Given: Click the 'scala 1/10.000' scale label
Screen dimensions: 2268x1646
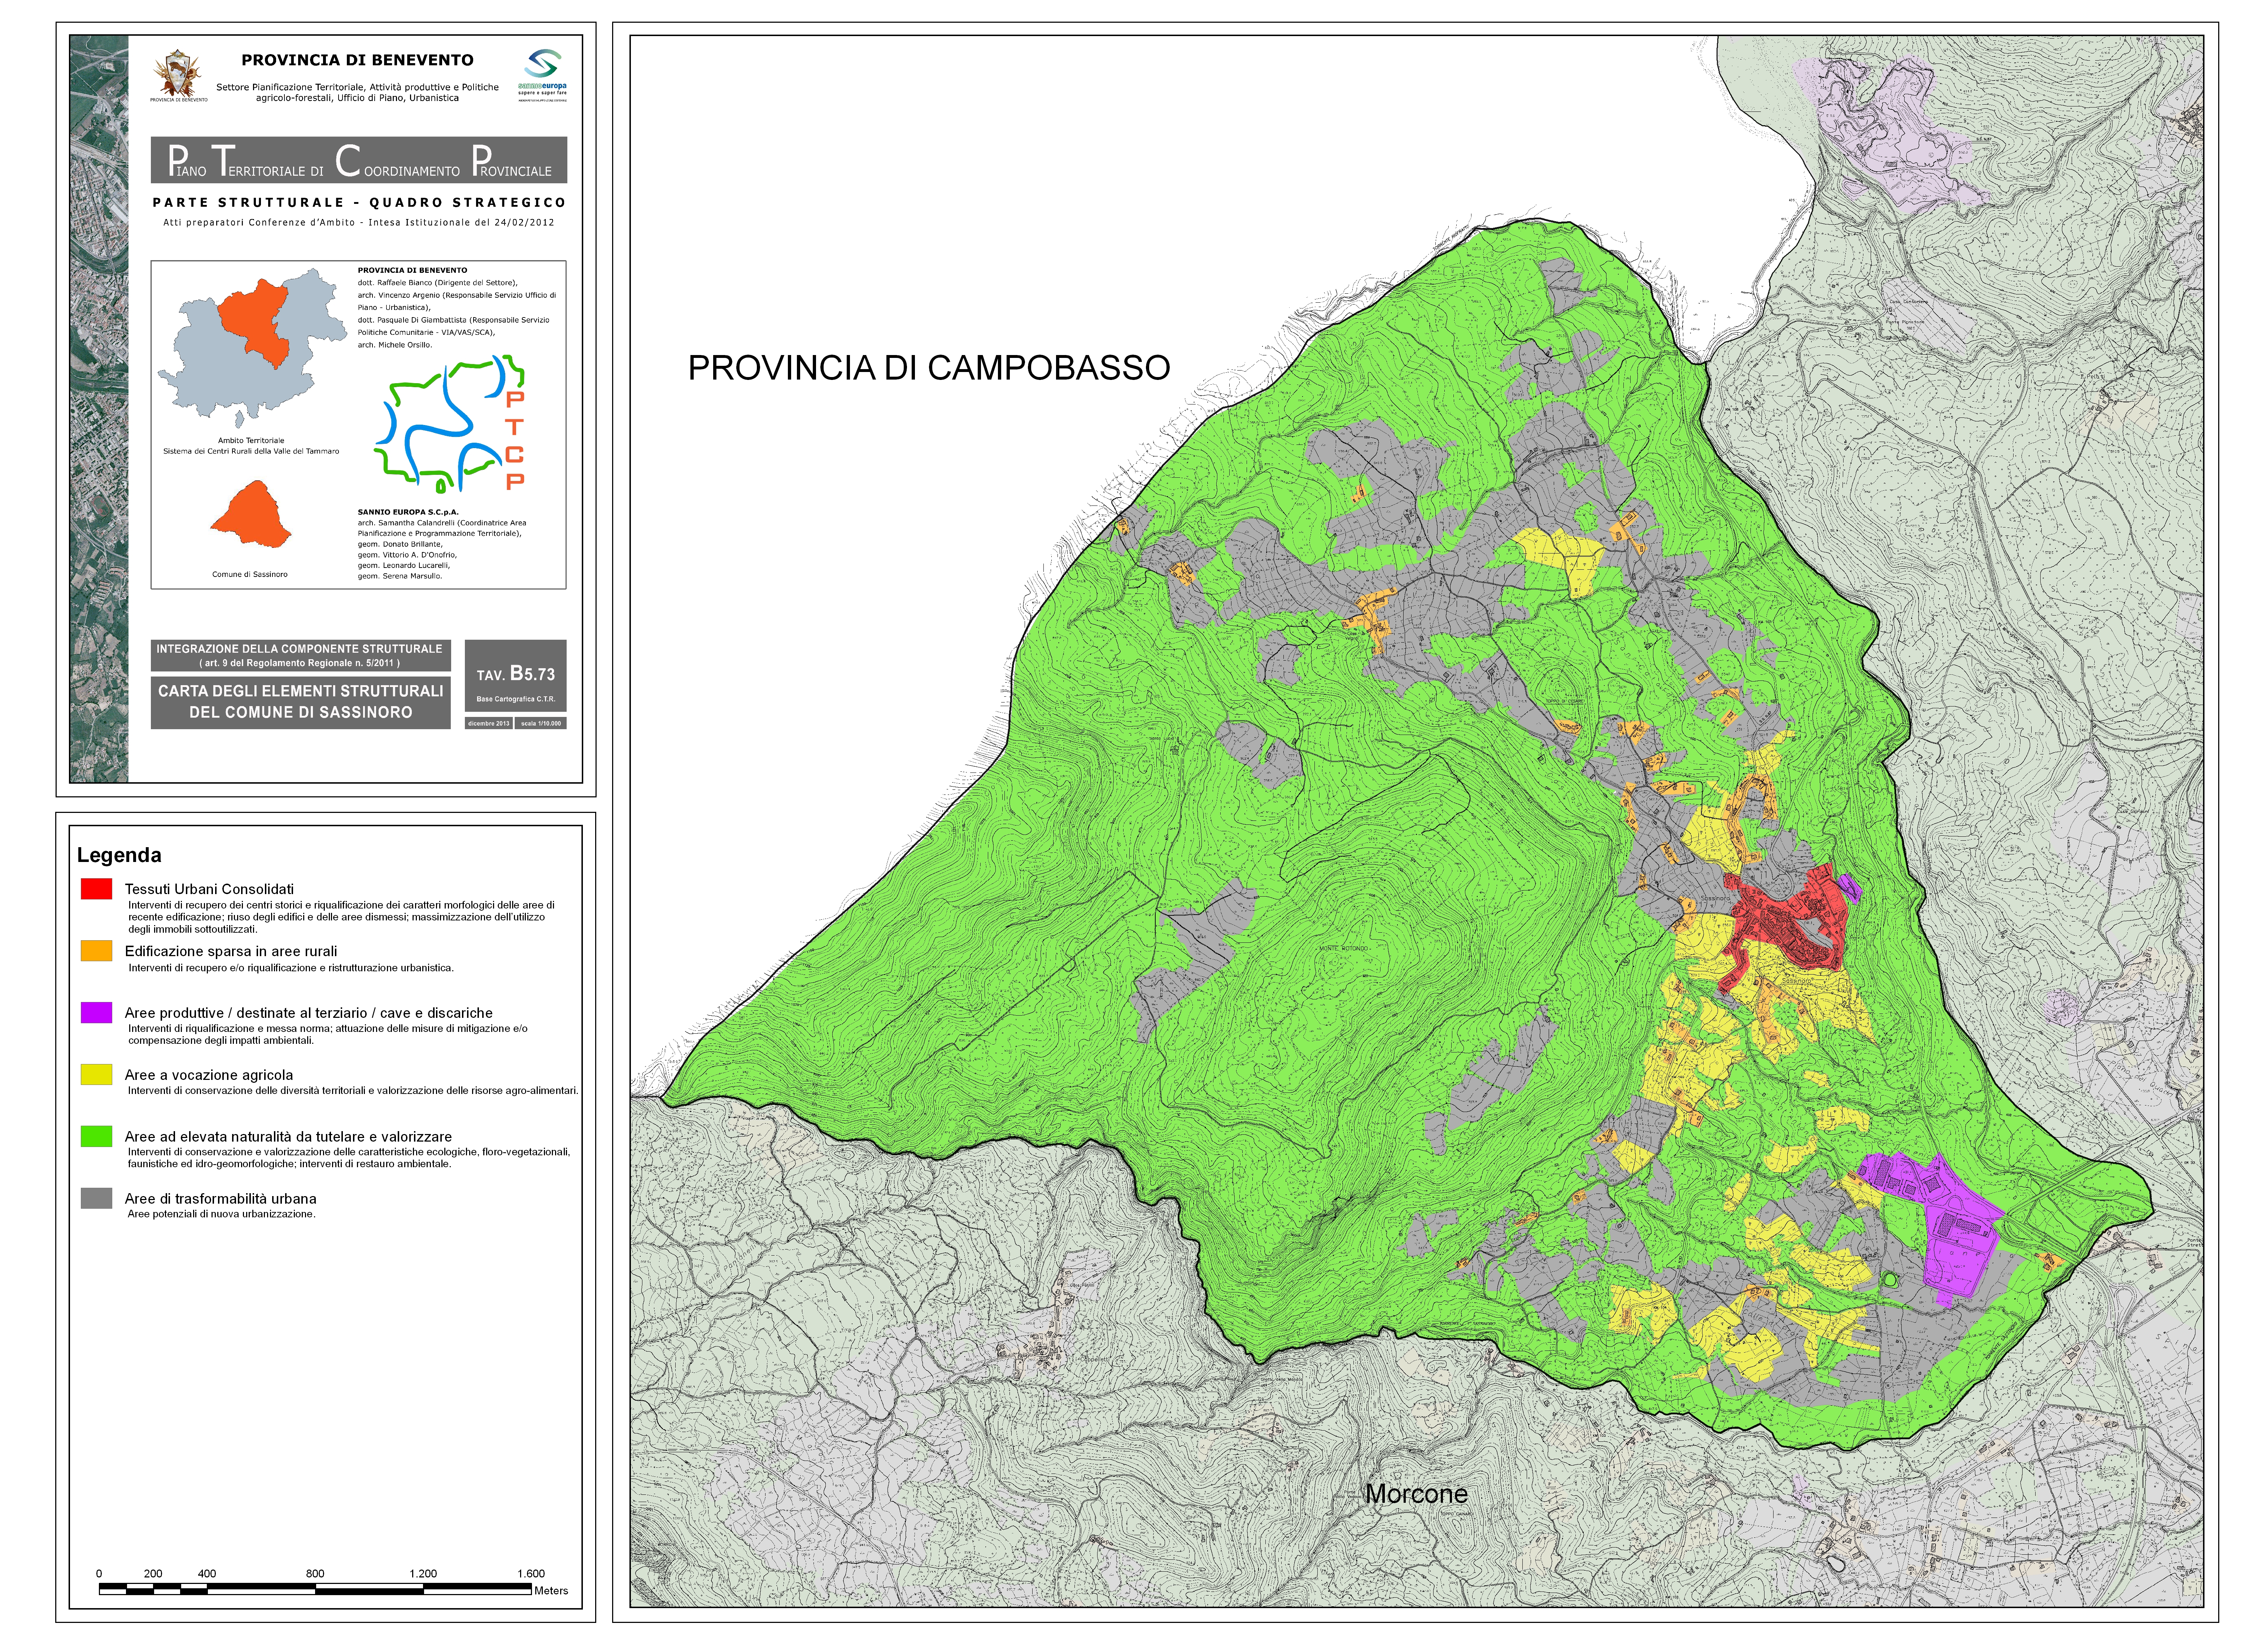Looking at the screenshot, I should point(541,723).
